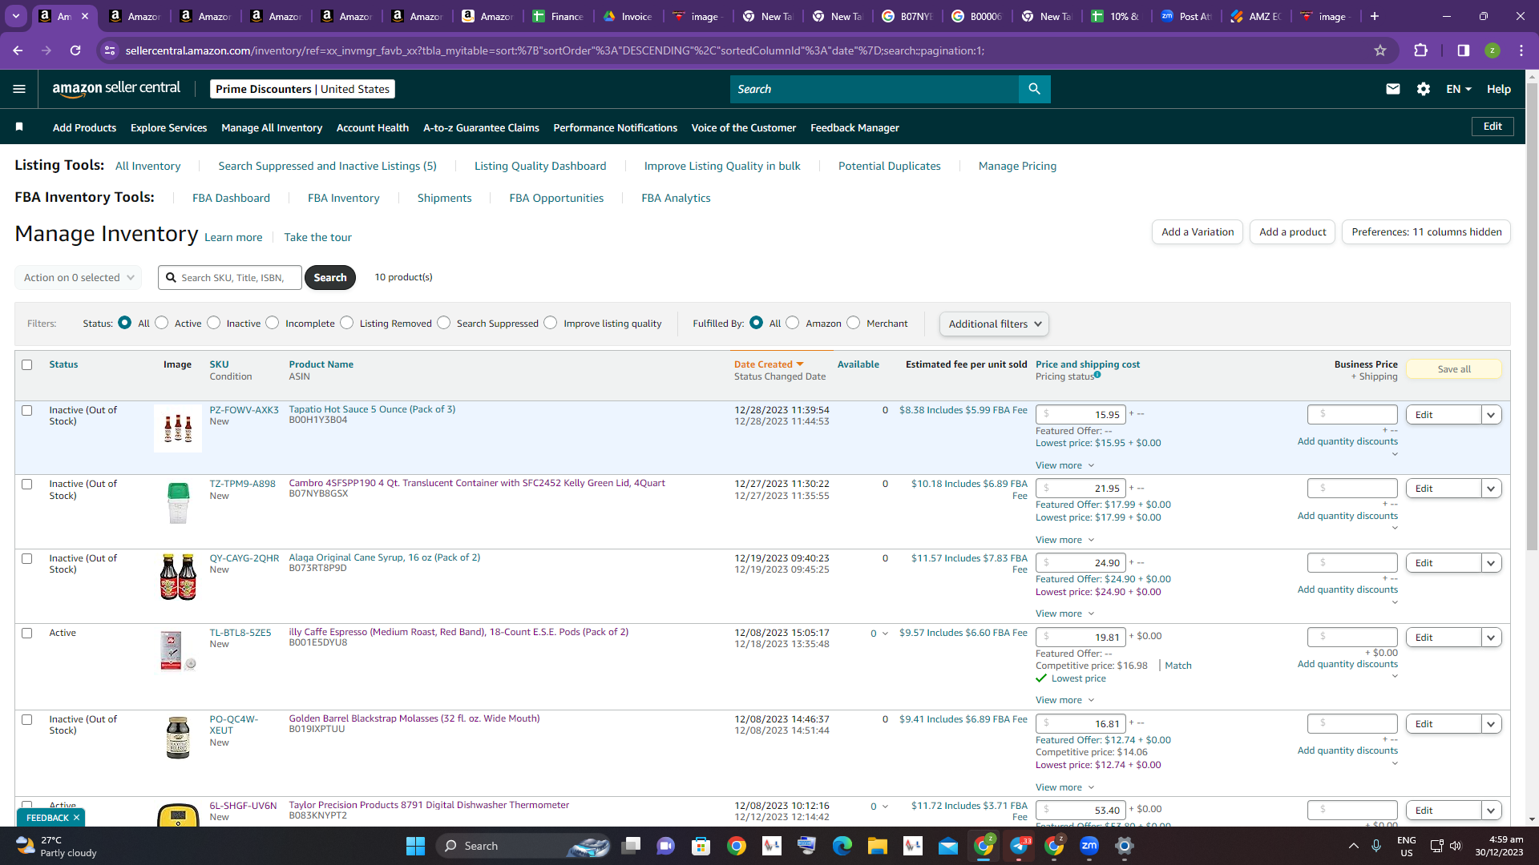Click the Pricing status info icon
Viewport: 1539px width, 865px height.
coord(1097,375)
